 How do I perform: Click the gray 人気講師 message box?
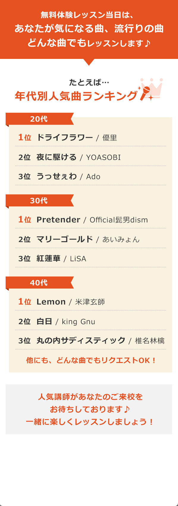tap(89, 409)
